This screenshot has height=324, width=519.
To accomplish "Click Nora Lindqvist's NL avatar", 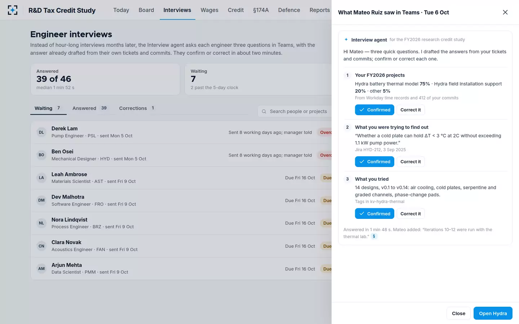I will click(x=41, y=223).
